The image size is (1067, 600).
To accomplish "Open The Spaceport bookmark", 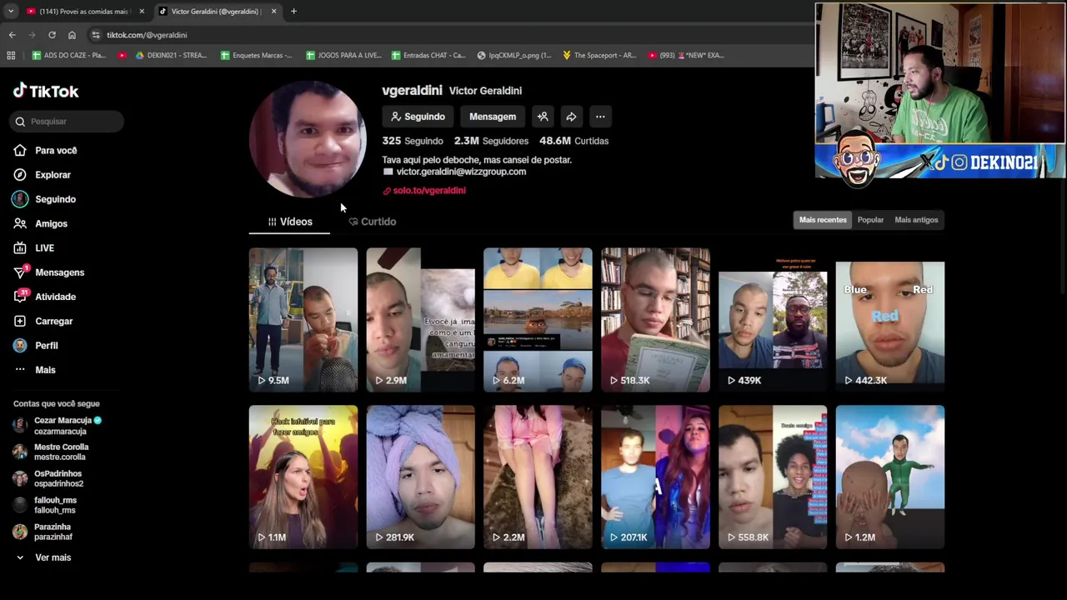I will (599, 55).
